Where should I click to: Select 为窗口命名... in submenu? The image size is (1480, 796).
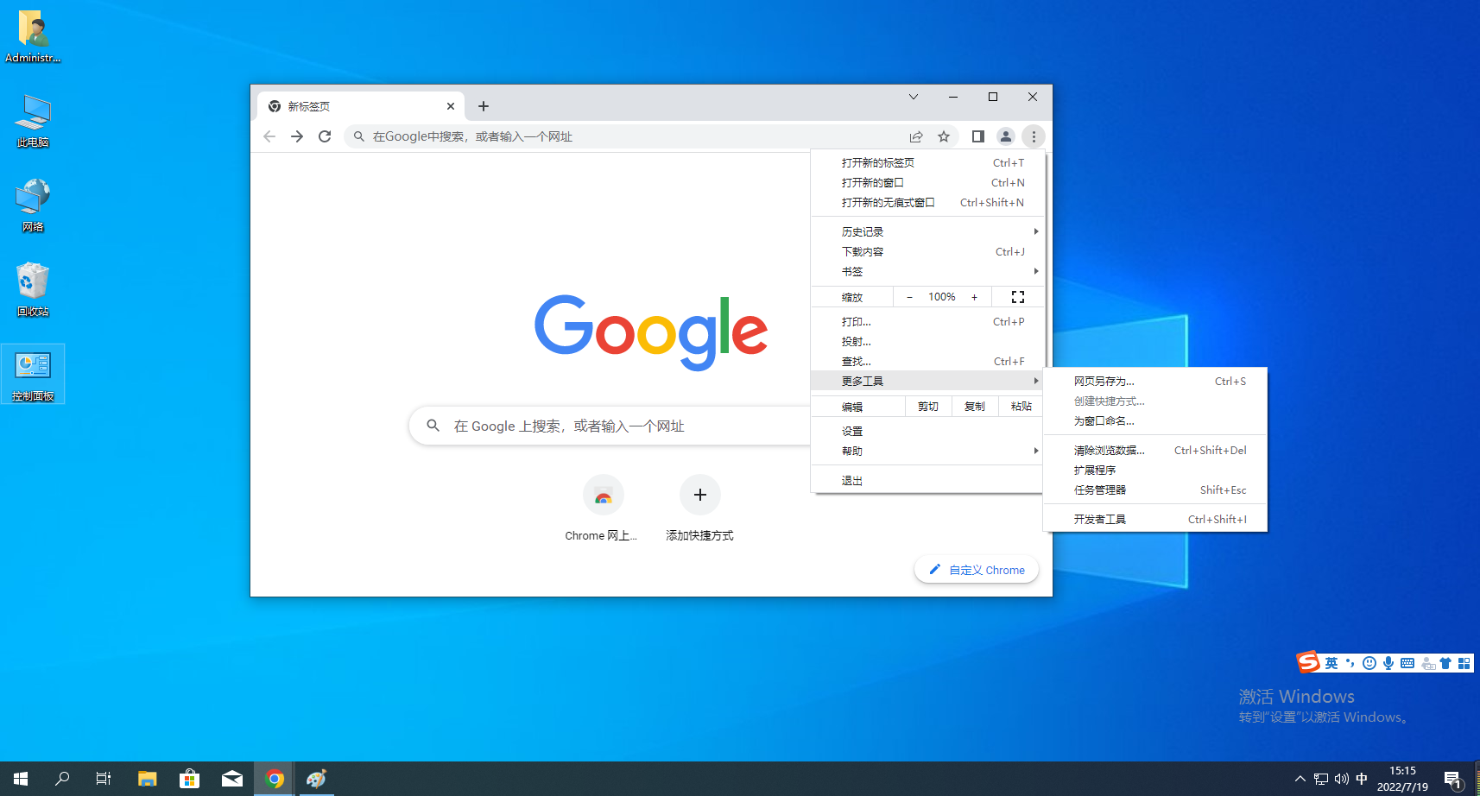(1155, 420)
